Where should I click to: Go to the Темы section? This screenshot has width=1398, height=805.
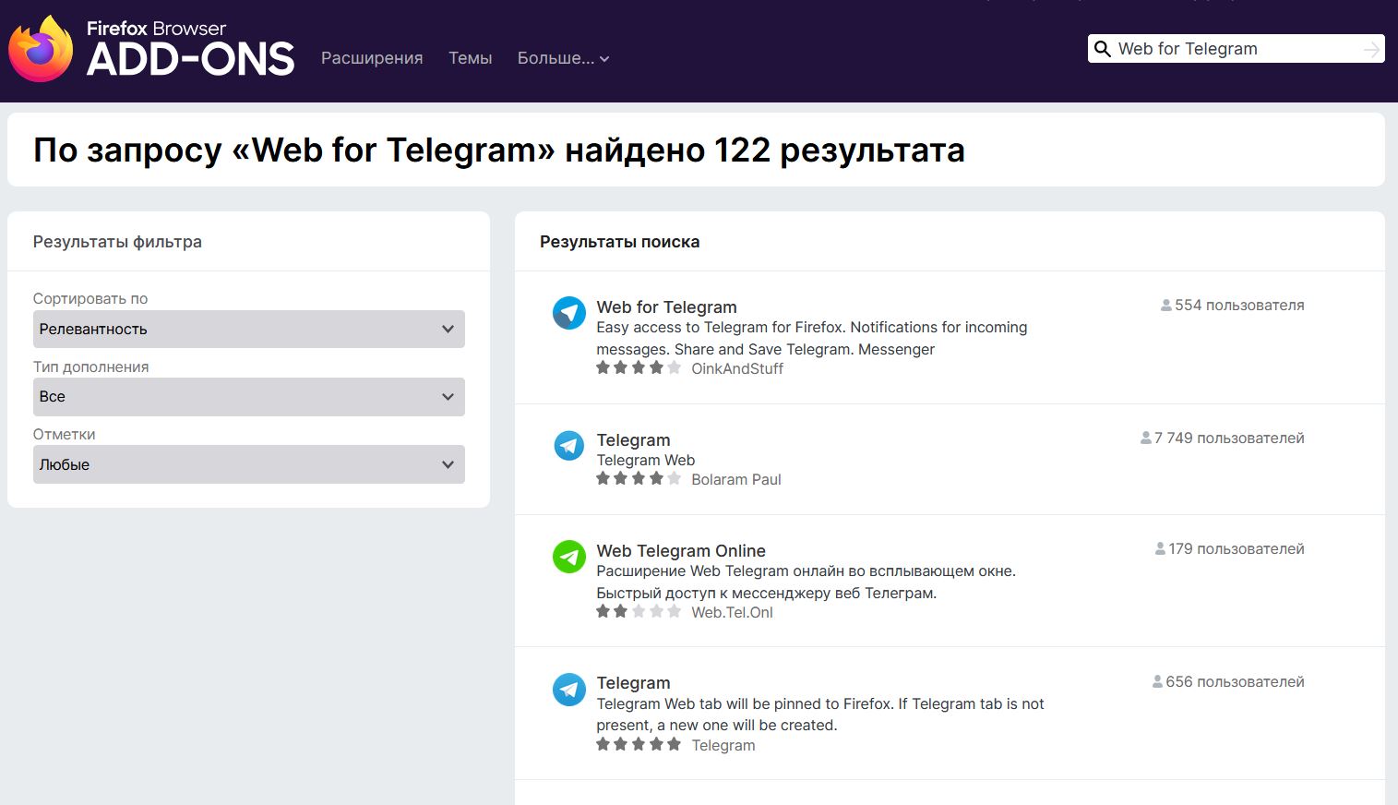[470, 58]
